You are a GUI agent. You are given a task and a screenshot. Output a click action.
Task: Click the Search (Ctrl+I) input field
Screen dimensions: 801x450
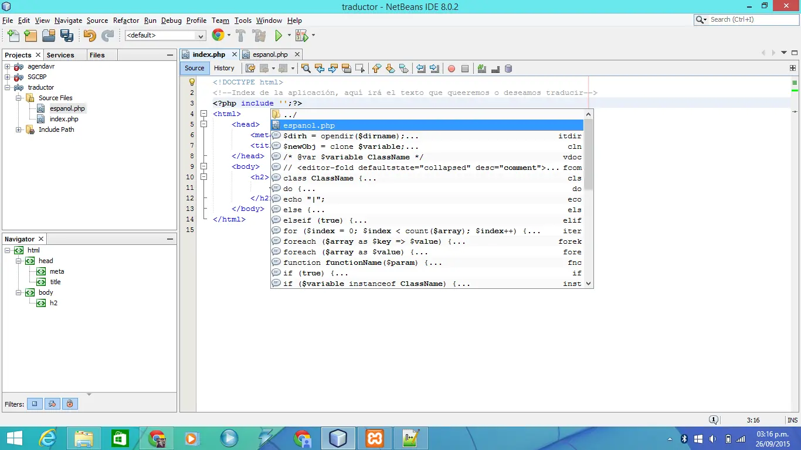pos(748,19)
